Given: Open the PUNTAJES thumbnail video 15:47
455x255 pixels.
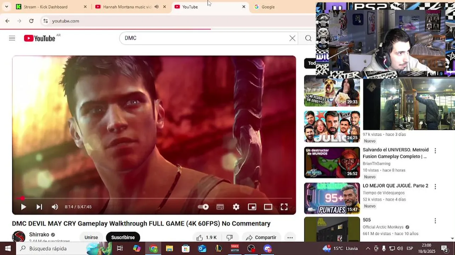Looking at the screenshot, I should [332, 198].
